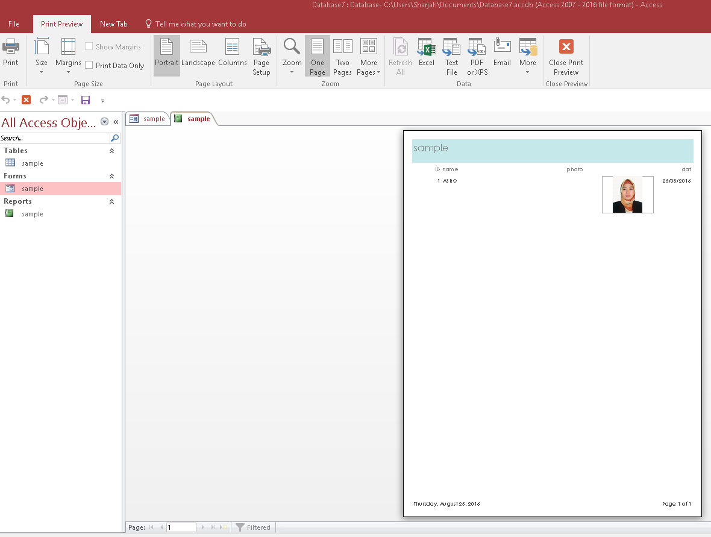Export the report to a Text File
711x537 pixels.
coord(451,55)
